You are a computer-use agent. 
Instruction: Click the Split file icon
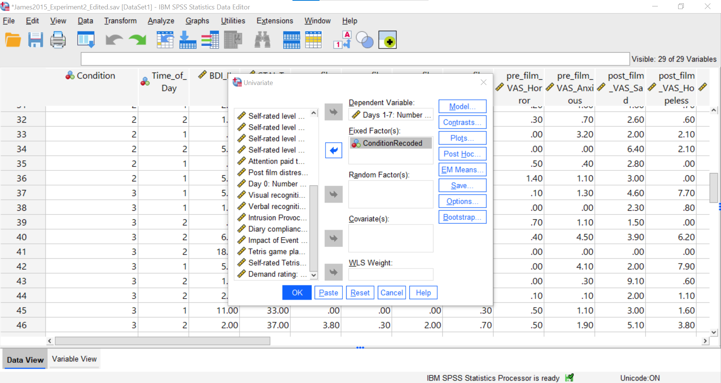[291, 40]
